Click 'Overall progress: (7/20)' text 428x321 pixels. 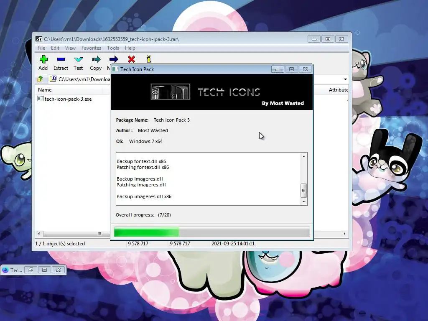[x=143, y=215]
